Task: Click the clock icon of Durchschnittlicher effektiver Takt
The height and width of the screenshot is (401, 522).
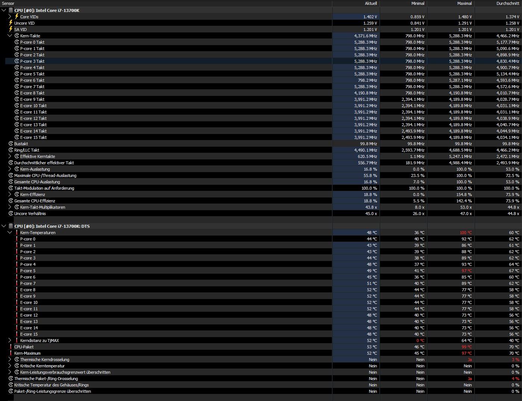Action: click(x=11, y=163)
